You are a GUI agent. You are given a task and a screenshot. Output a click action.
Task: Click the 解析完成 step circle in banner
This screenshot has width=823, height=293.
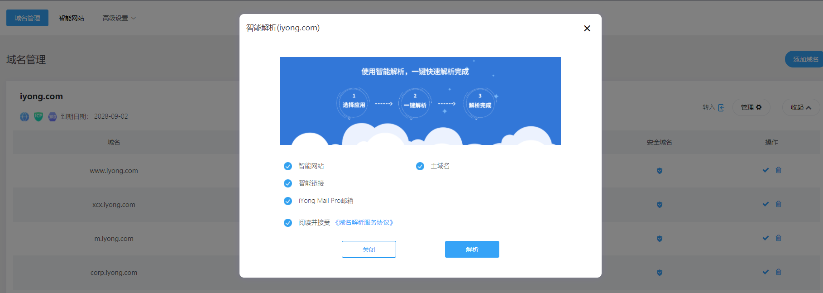tap(480, 103)
